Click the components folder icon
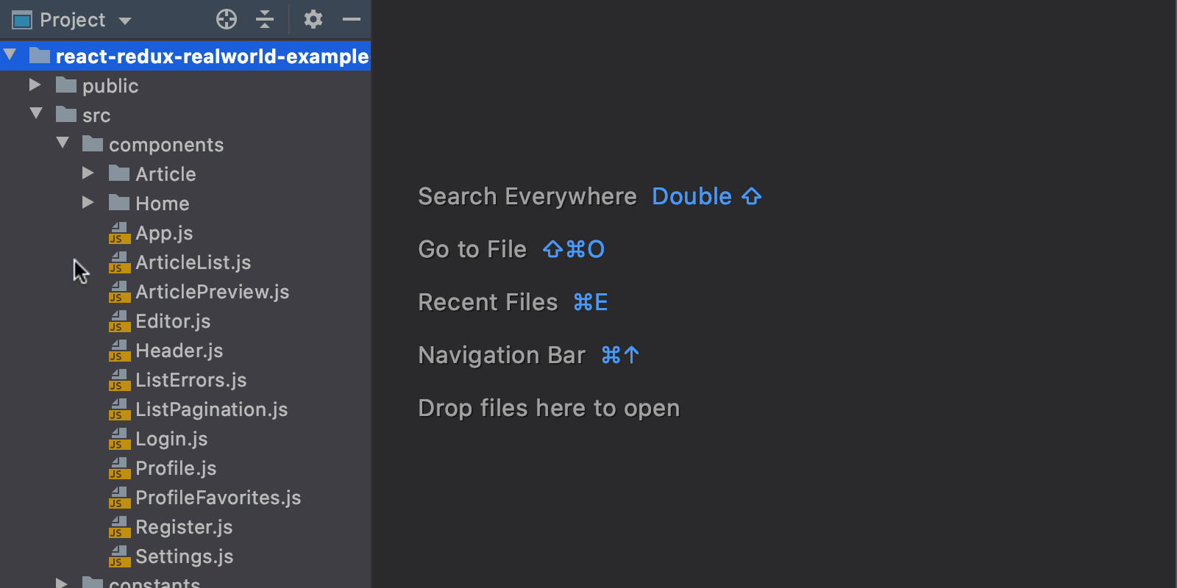The width and height of the screenshot is (1177, 588). [x=93, y=144]
